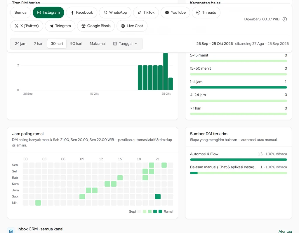Filter by X (Twitter) channel
Viewport: 299px width, 233px height.
click(x=27, y=26)
